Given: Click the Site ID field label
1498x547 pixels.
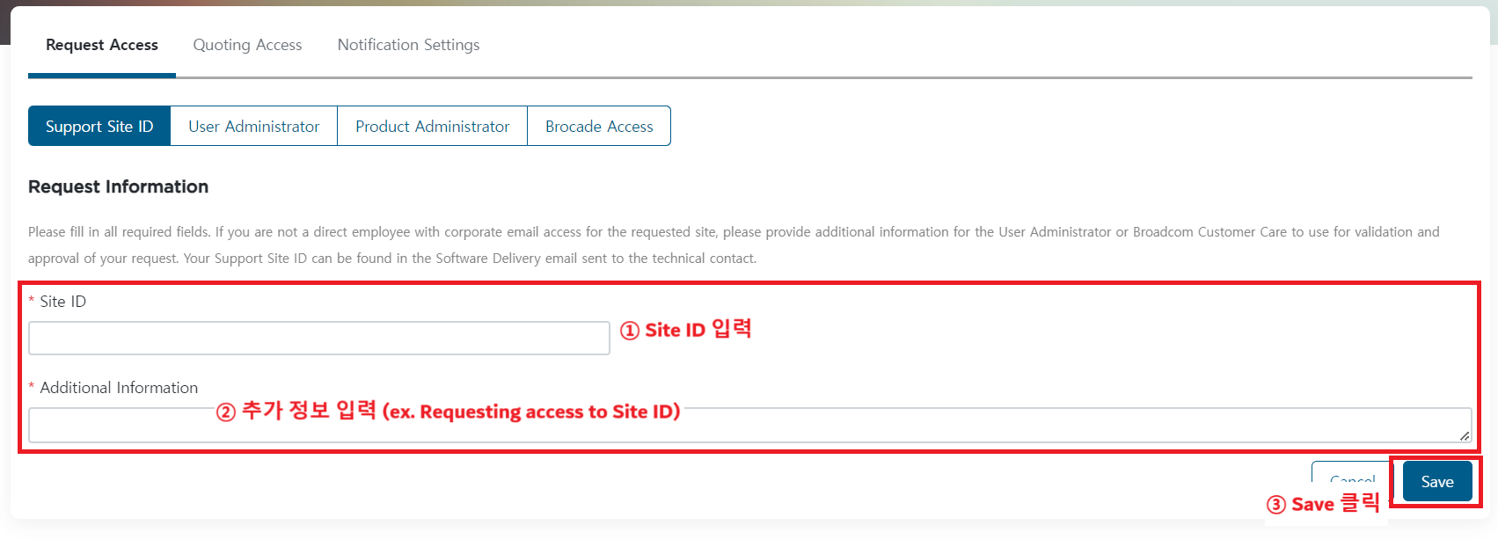Looking at the screenshot, I should (x=63, y=302).
